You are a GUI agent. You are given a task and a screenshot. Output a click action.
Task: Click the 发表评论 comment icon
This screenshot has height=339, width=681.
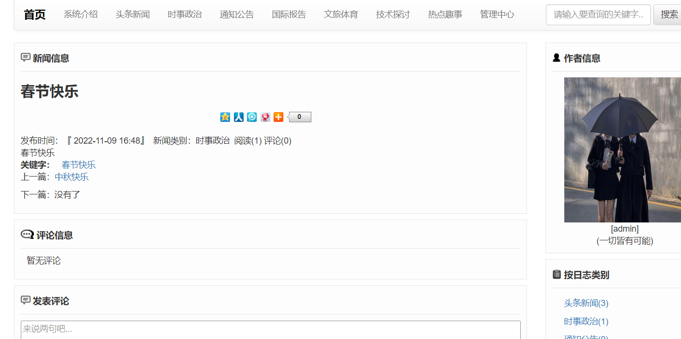click(26, 300)
